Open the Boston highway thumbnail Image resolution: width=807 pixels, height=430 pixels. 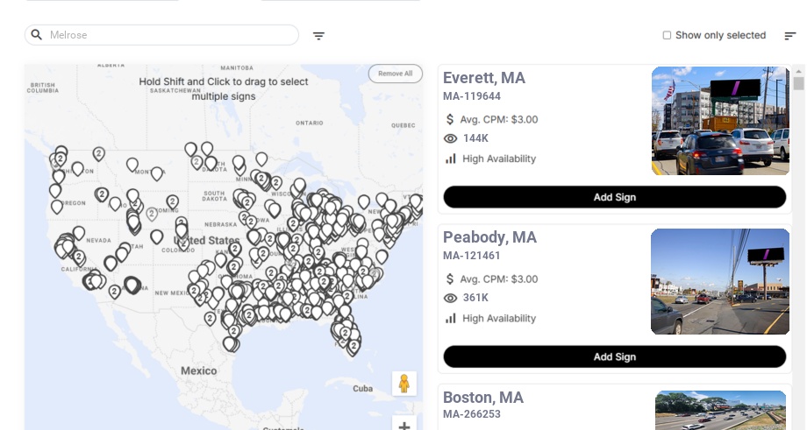pos(720,410)
